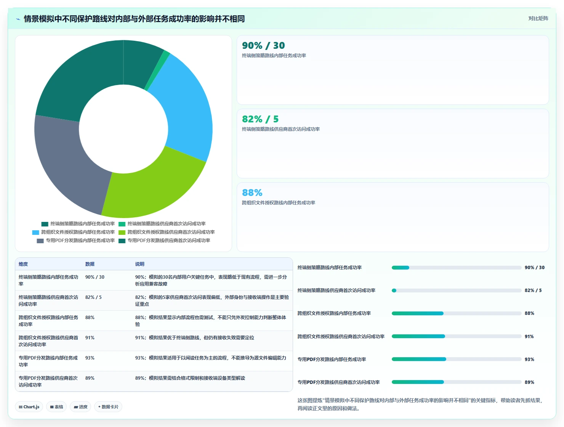Image resolution: width=564 pixels, height=427 pixels.
Task: Click progress bar for 终端侧策略路线供应商首次访问成功率
Action: [x=457, y=291]
